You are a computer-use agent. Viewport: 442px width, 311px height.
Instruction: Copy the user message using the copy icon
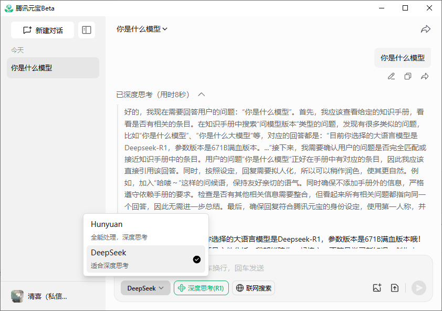pyautogui.click(x=408, y=76)
